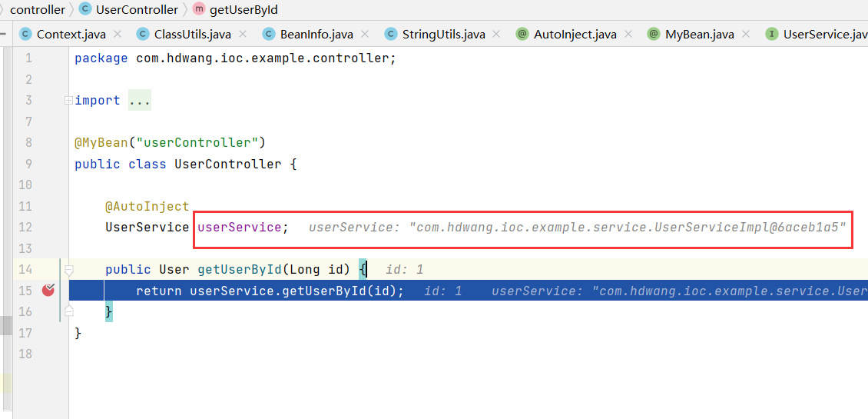Screen dimensions: 868x419
Task: Click the class icon on Context.java tab
Action: [25, 35]
